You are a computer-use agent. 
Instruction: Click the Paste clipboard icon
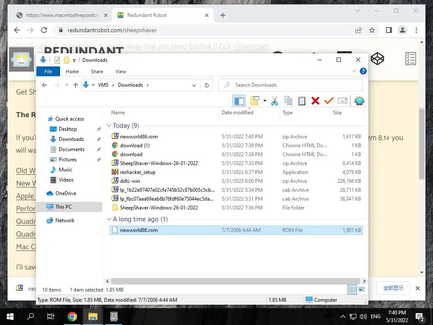(x=302, y=101)
